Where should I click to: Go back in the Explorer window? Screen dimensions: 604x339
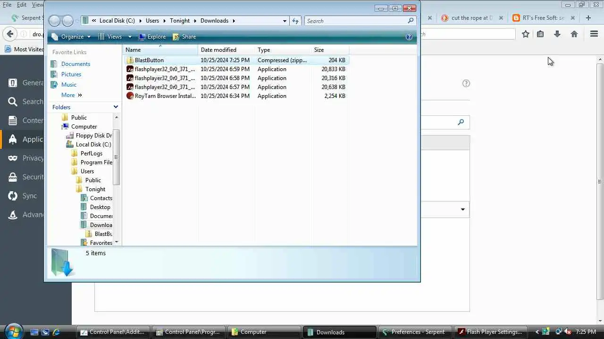[x=54, y=21]
